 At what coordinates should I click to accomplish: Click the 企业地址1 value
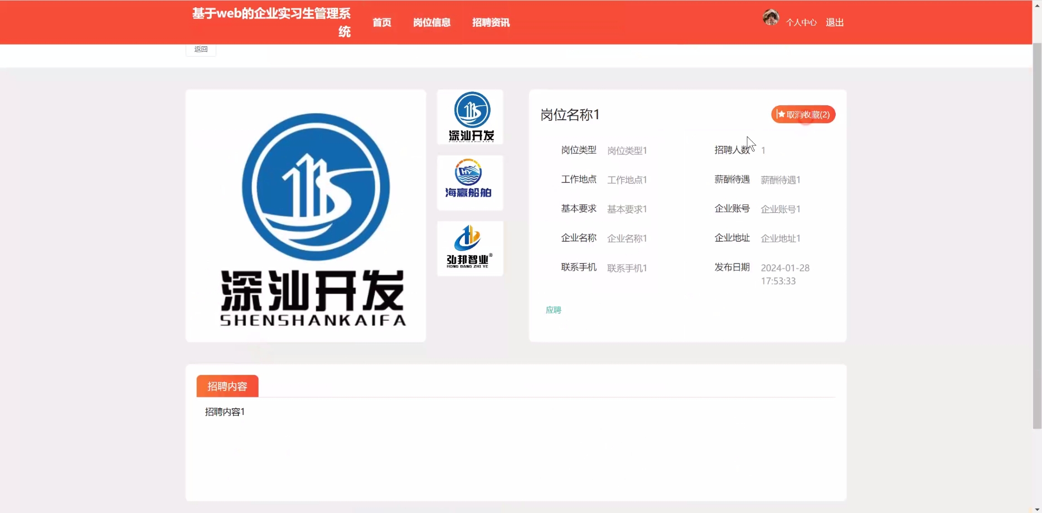(781, 238)
